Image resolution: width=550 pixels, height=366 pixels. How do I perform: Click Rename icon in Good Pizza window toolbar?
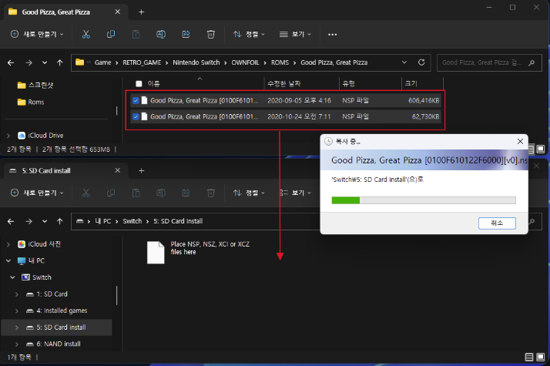[161, 34]
